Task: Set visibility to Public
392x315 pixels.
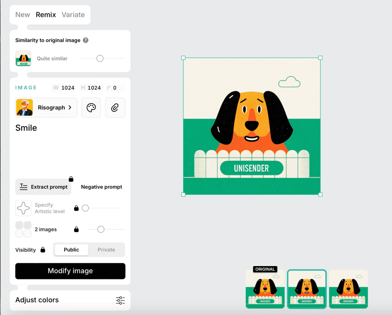Action: (x=71, y=250)
